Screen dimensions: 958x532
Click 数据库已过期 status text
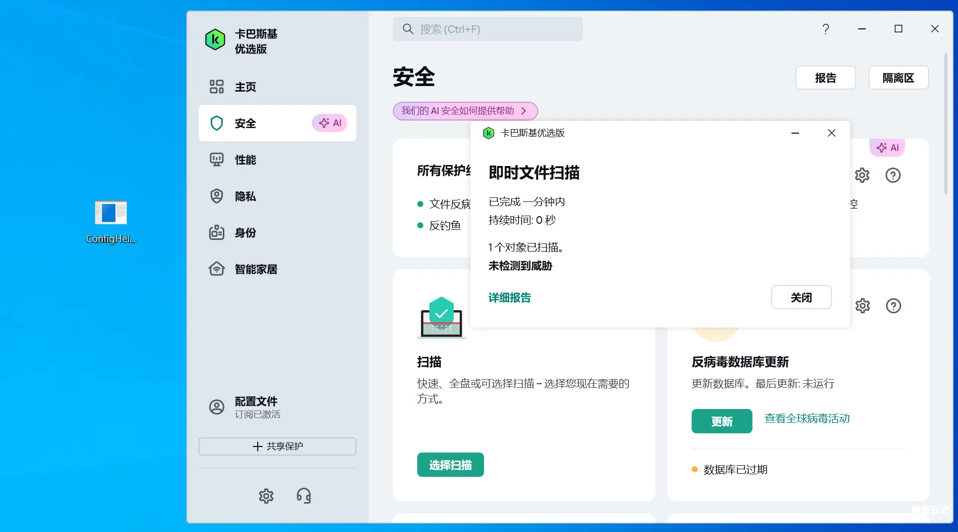[735, 470]
